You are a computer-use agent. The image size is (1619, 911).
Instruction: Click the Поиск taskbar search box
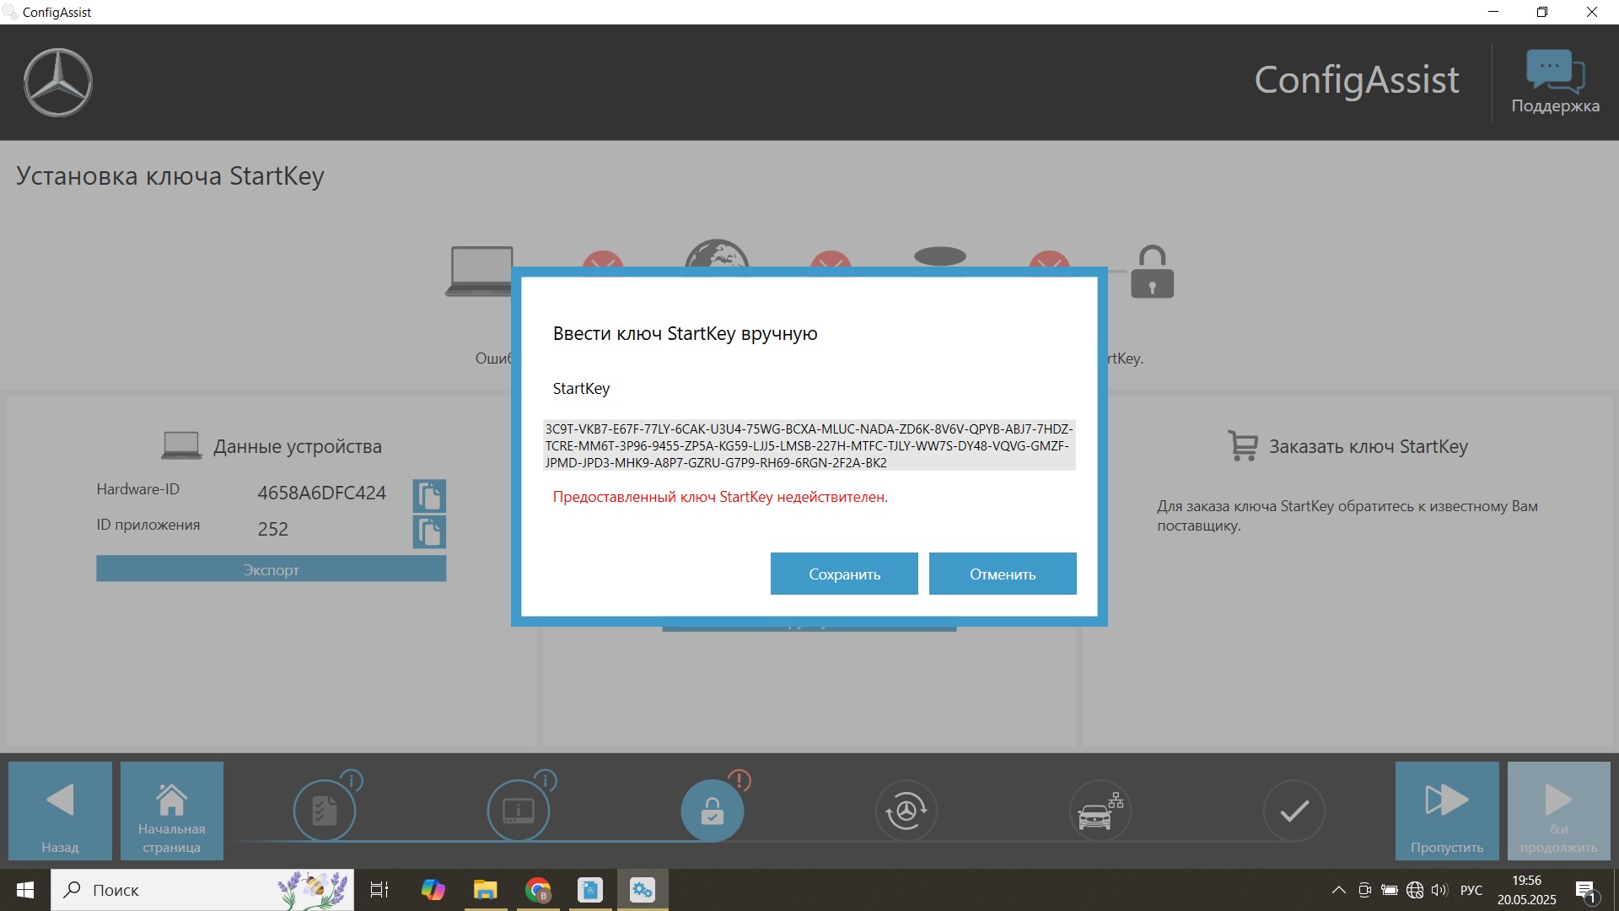pyautogui.click(x=202, y=890)
